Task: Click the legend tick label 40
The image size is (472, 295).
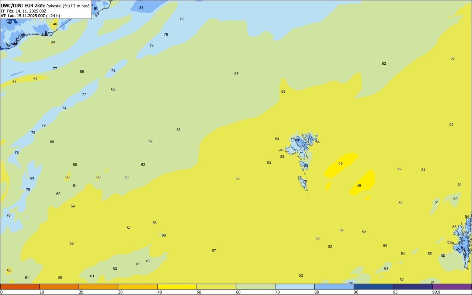Action: 160,292
